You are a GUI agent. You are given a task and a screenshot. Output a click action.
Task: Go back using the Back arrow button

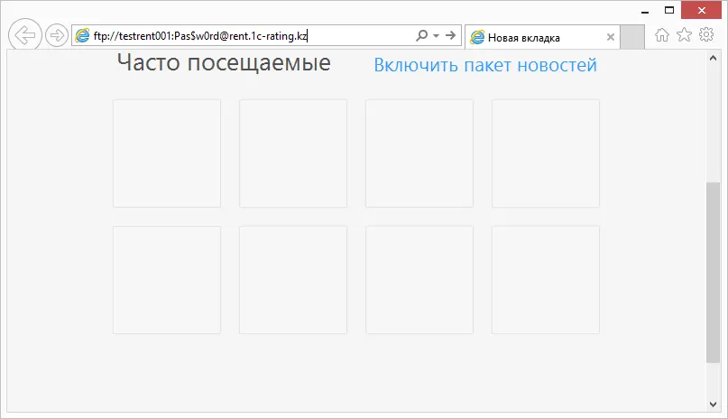(25, 35)
